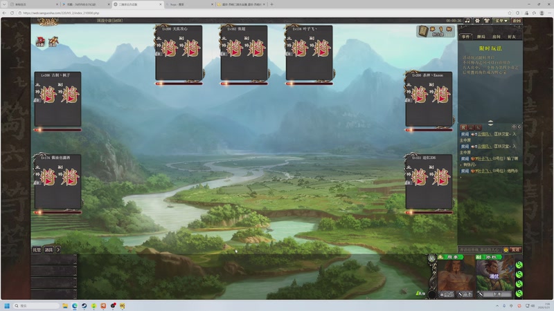The width and height of the screenshot is (554, 311).
Task: Open the browser profile avatar icon
Action: click(542, 13)
